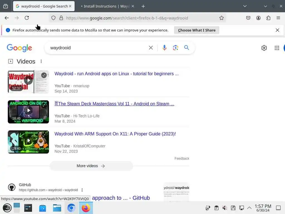The height and width of the screenshot is (214, 285).
Task: Open the tracking protection shield icon
Action: click(53, 18)
